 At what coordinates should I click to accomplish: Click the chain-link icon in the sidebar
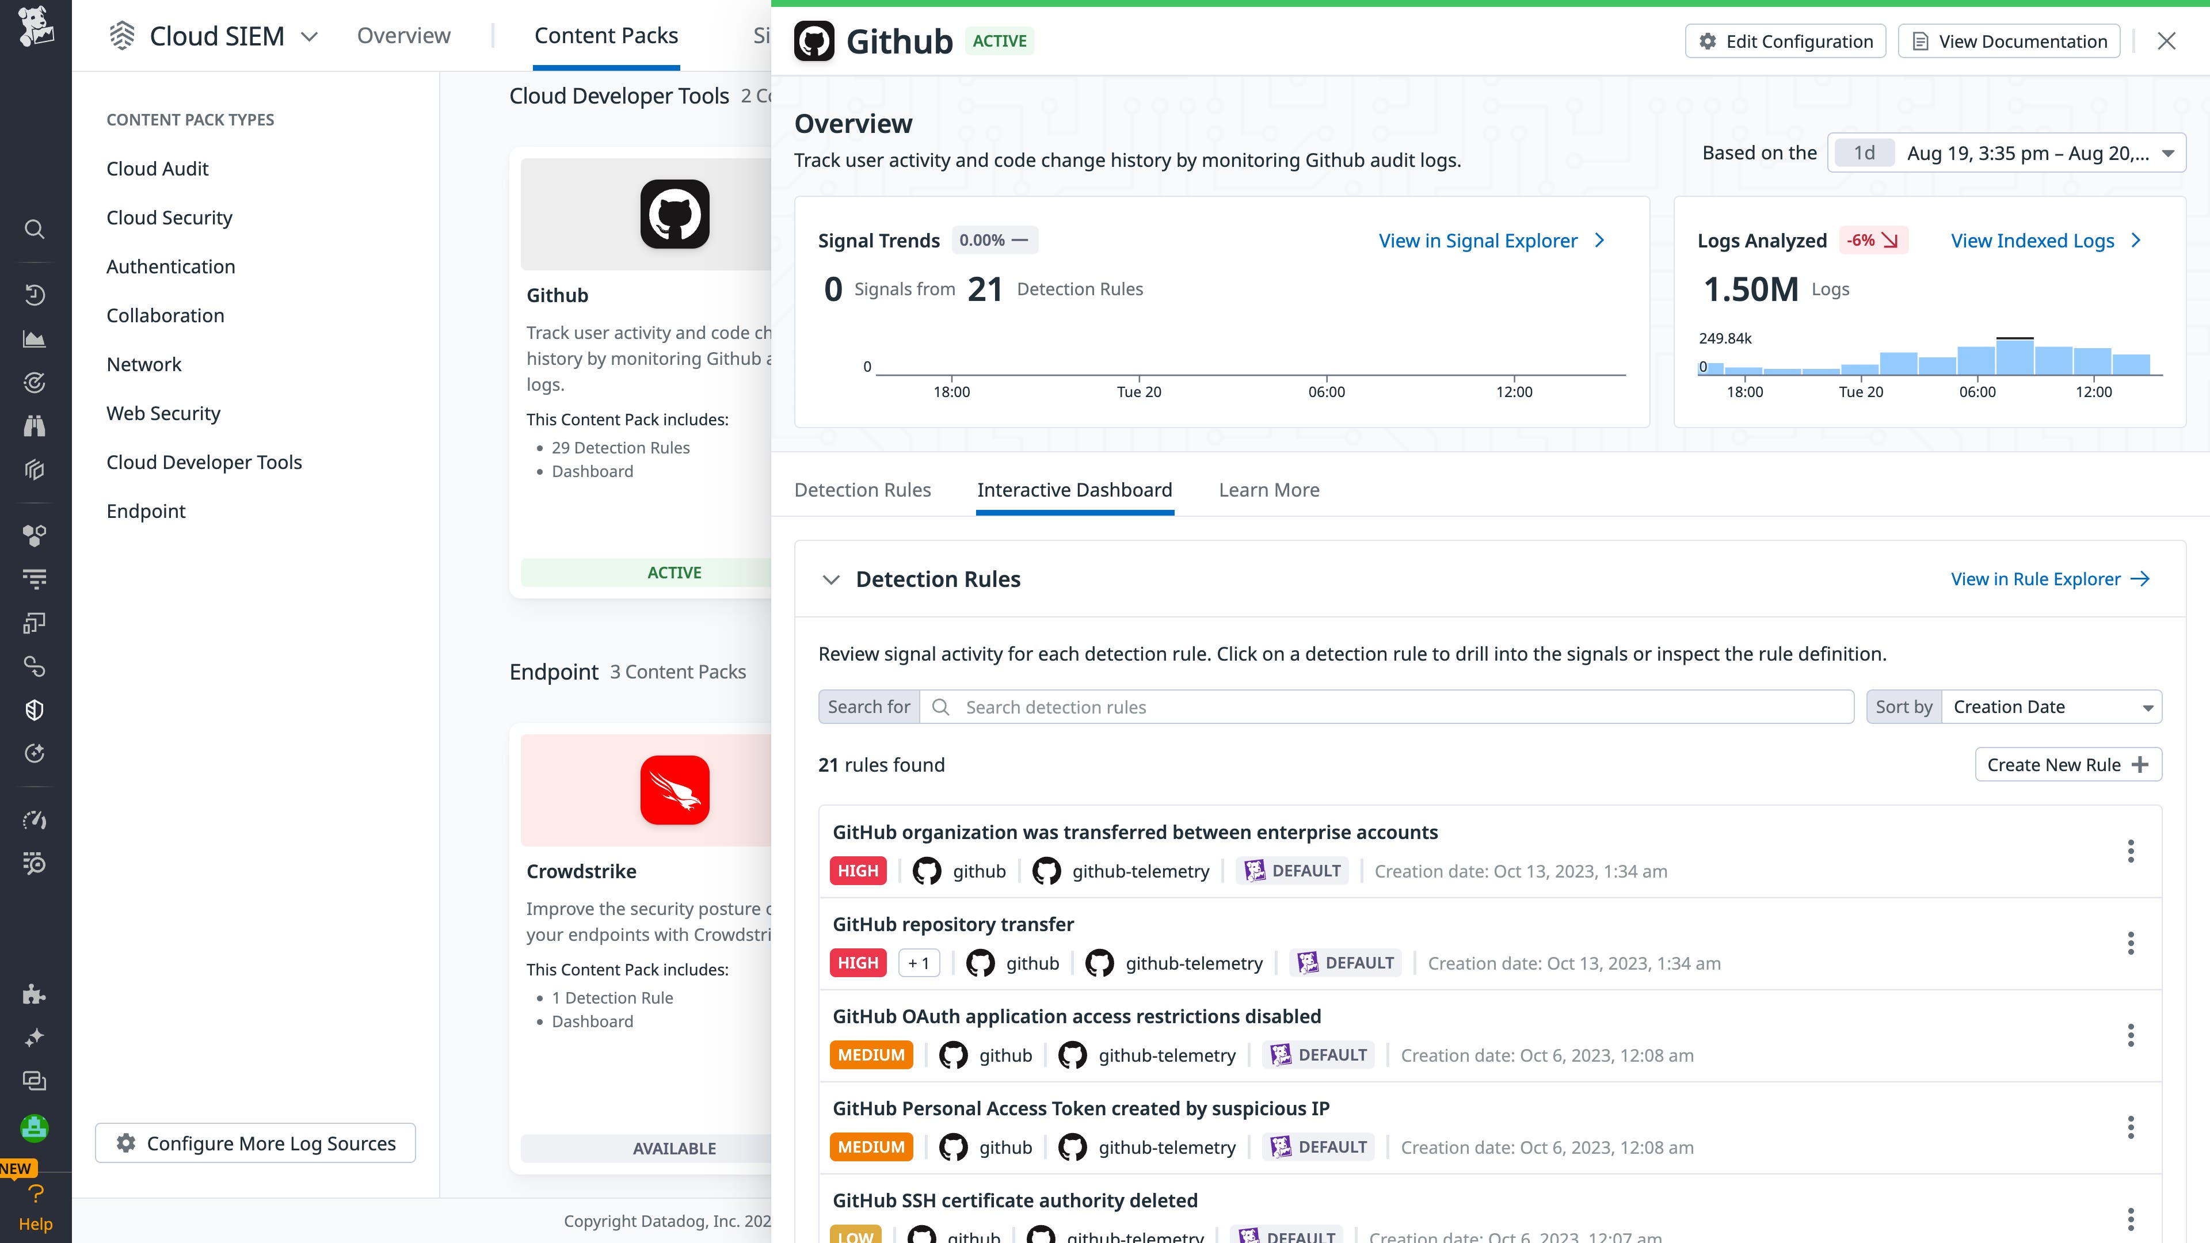click(35, 666)
